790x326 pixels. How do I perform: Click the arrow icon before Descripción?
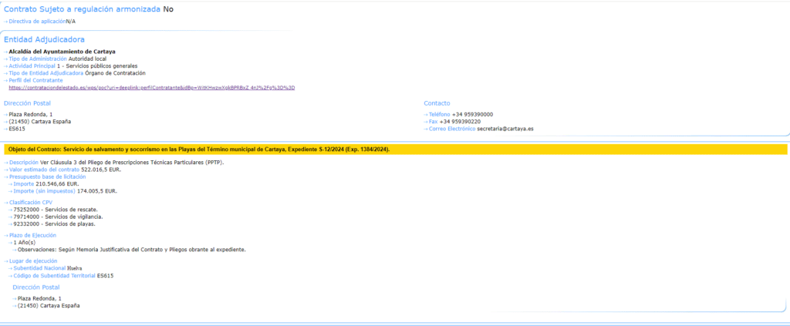click(x=5, y=163)
